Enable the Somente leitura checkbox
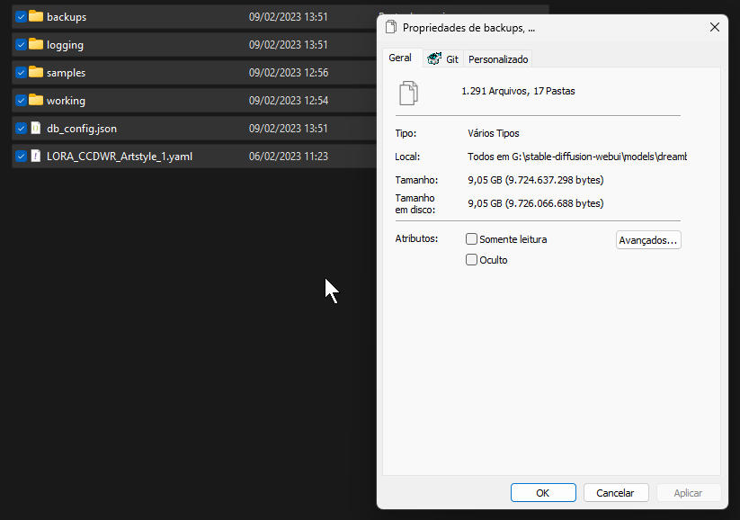 pyautogui.click(x=471, y=238)
